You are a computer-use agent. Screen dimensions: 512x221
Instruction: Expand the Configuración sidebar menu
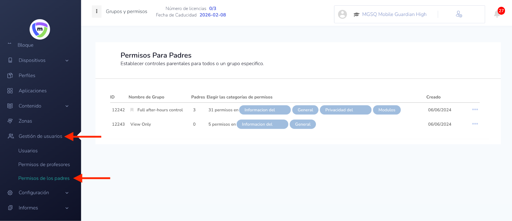point(67,193)
